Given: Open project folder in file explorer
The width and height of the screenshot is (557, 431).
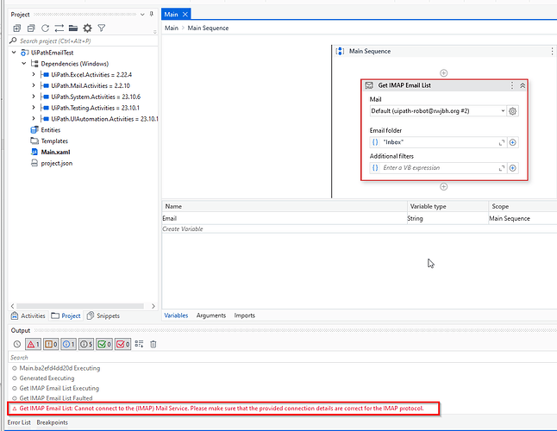Looking at the screenshot, I should point(73,28).
